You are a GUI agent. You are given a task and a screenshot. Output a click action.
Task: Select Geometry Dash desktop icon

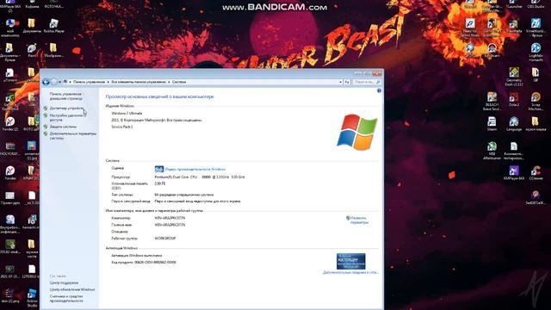(x=514, y=77)
